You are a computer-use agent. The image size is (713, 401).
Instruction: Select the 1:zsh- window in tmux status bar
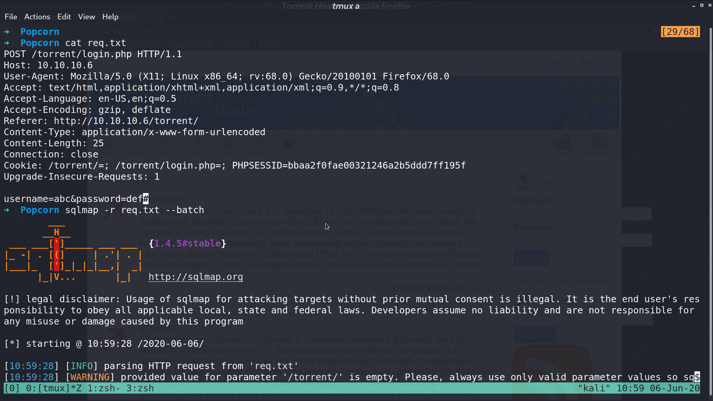tap(104, 388)
